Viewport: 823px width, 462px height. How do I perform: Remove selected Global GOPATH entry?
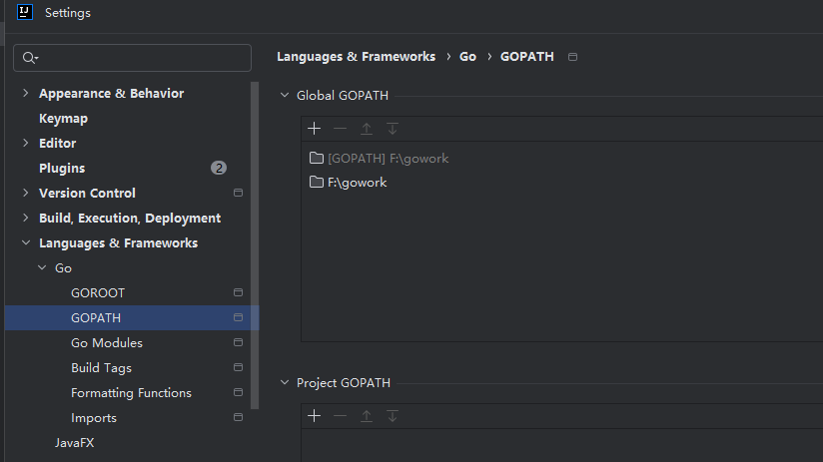[341, 129]
